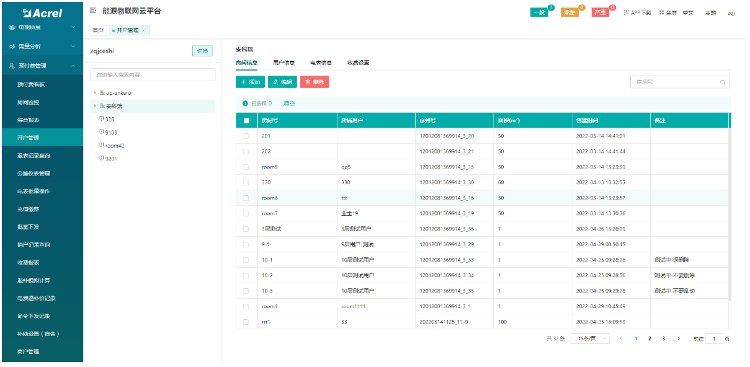Open 房间监控 in the sidebar
The width and height of the screenshot is (750, 367).
click(x=29, y=102)
